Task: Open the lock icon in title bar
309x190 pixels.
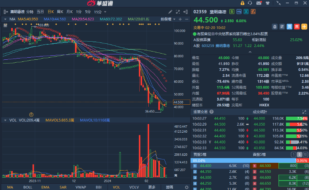Action: [242, 3]
